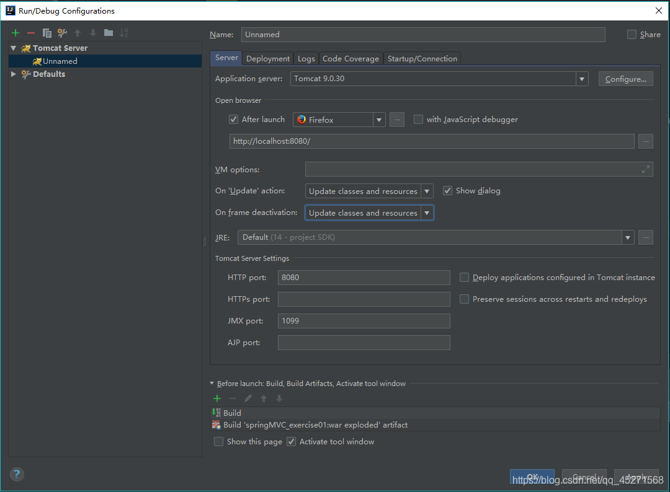Click the green plus add configuration icon
The width and height of the screenshot is (670, 492).
click(16, 33)
